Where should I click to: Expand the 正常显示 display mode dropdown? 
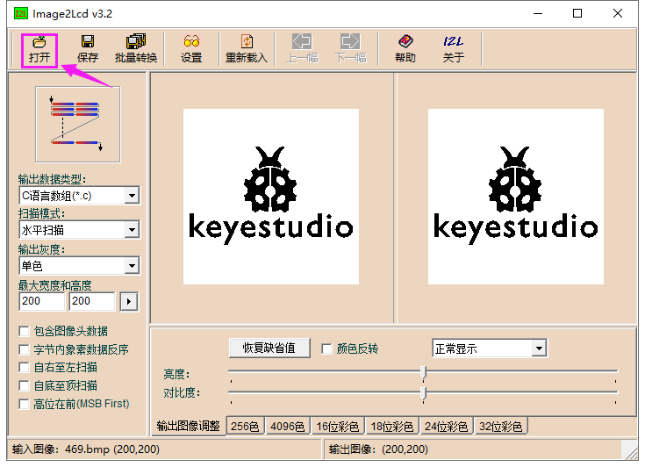tap(539, 348)
